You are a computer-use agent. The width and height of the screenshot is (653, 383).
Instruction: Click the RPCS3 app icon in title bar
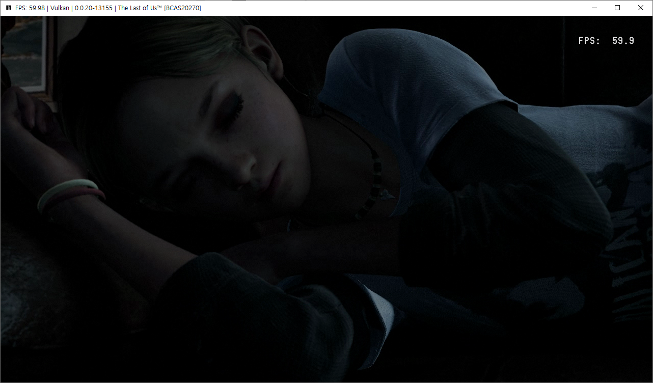(8, 8)
